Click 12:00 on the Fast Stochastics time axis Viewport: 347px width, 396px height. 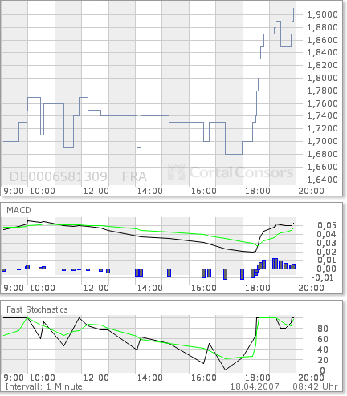point(96,378)
